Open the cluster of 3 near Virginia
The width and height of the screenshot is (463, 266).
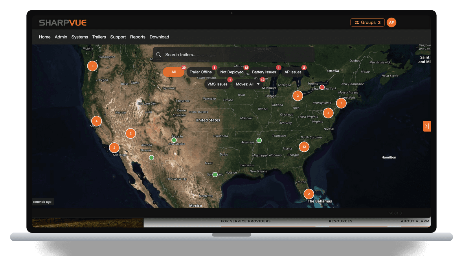[x=328, y=113]
